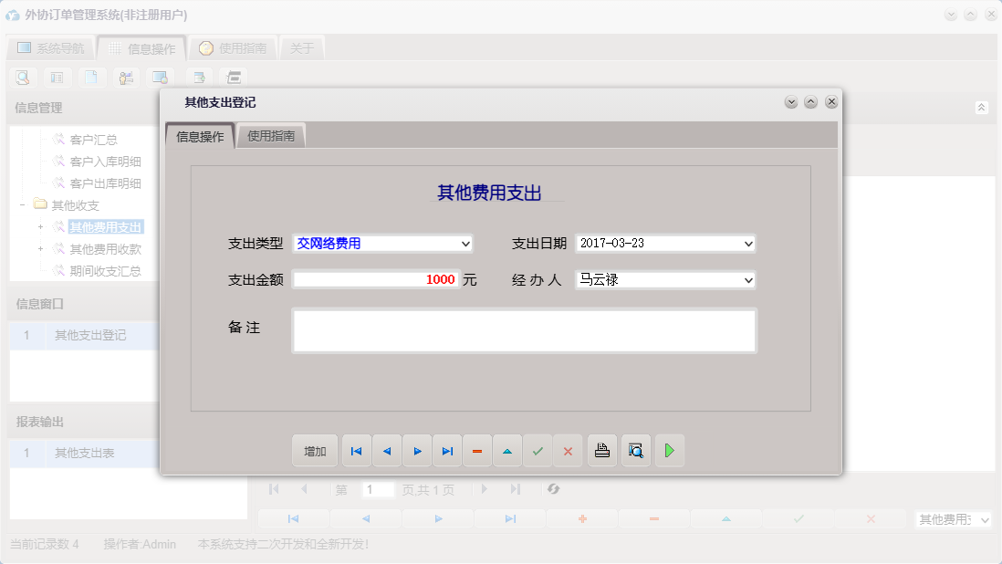Screen dimensions: 1002x564
Task: Open the 经办人 handler dropdown
Action: pyautogui.click(x=747, y=280)
